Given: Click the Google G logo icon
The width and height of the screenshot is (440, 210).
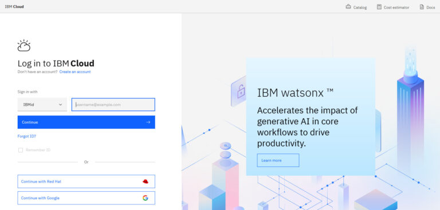Looking at the screenshot, I should (x=146, y=198).
